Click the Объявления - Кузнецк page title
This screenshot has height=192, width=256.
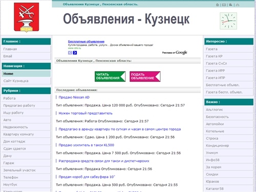(x=126, y=19)
